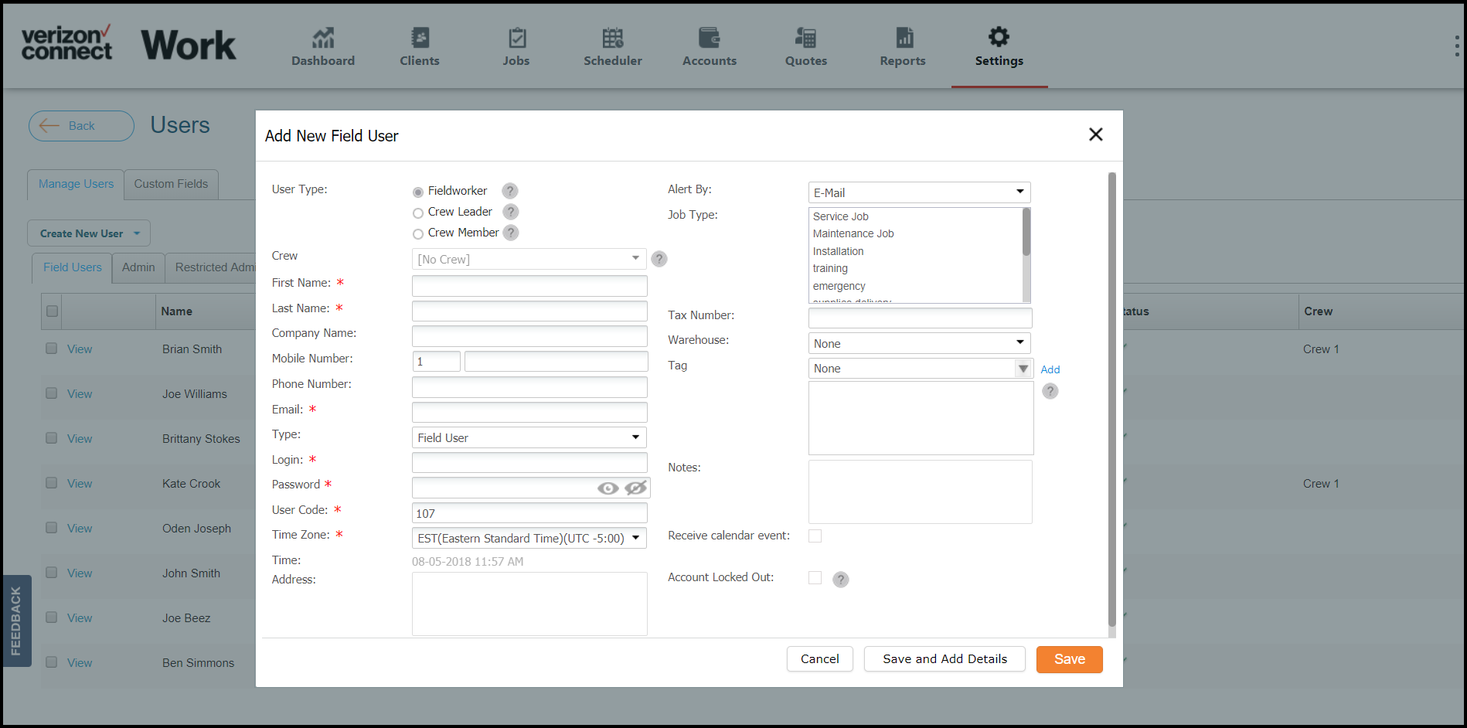Open the Dashboard icon in navigation
This screenshot has height=728, width=1467.
323,37
